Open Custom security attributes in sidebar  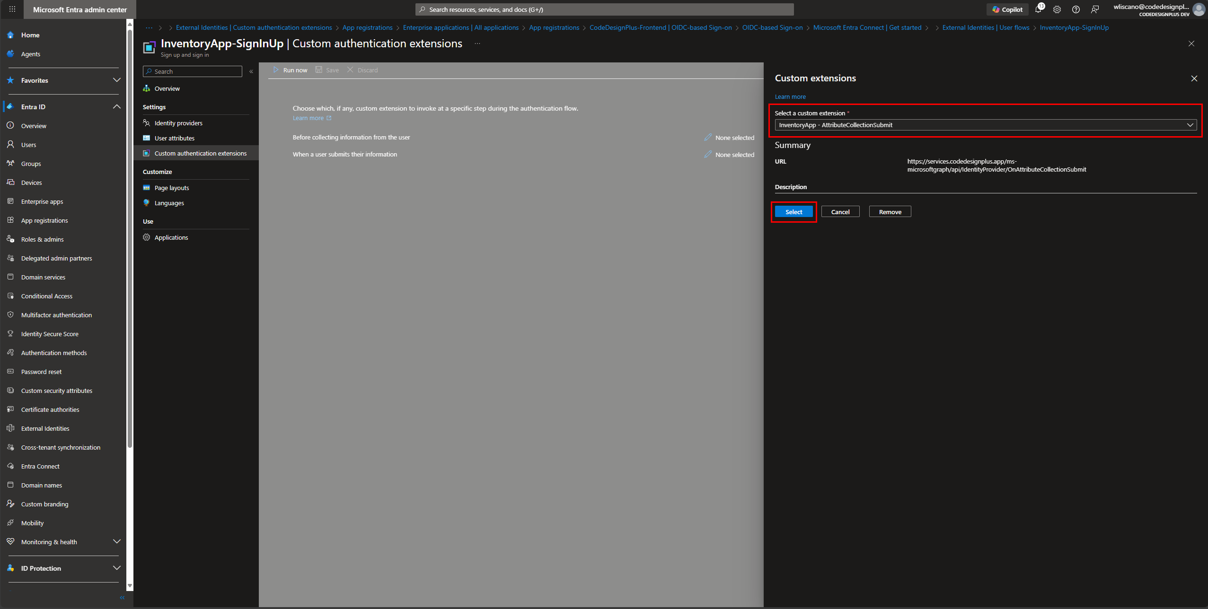pos(56,391)
